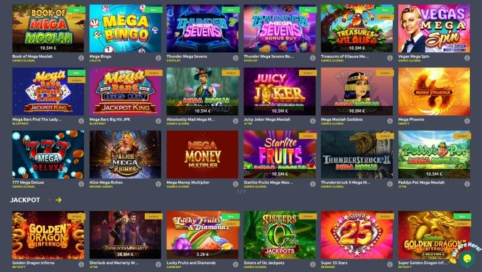Open info icon for Mega Phoenix

(467, 121)
